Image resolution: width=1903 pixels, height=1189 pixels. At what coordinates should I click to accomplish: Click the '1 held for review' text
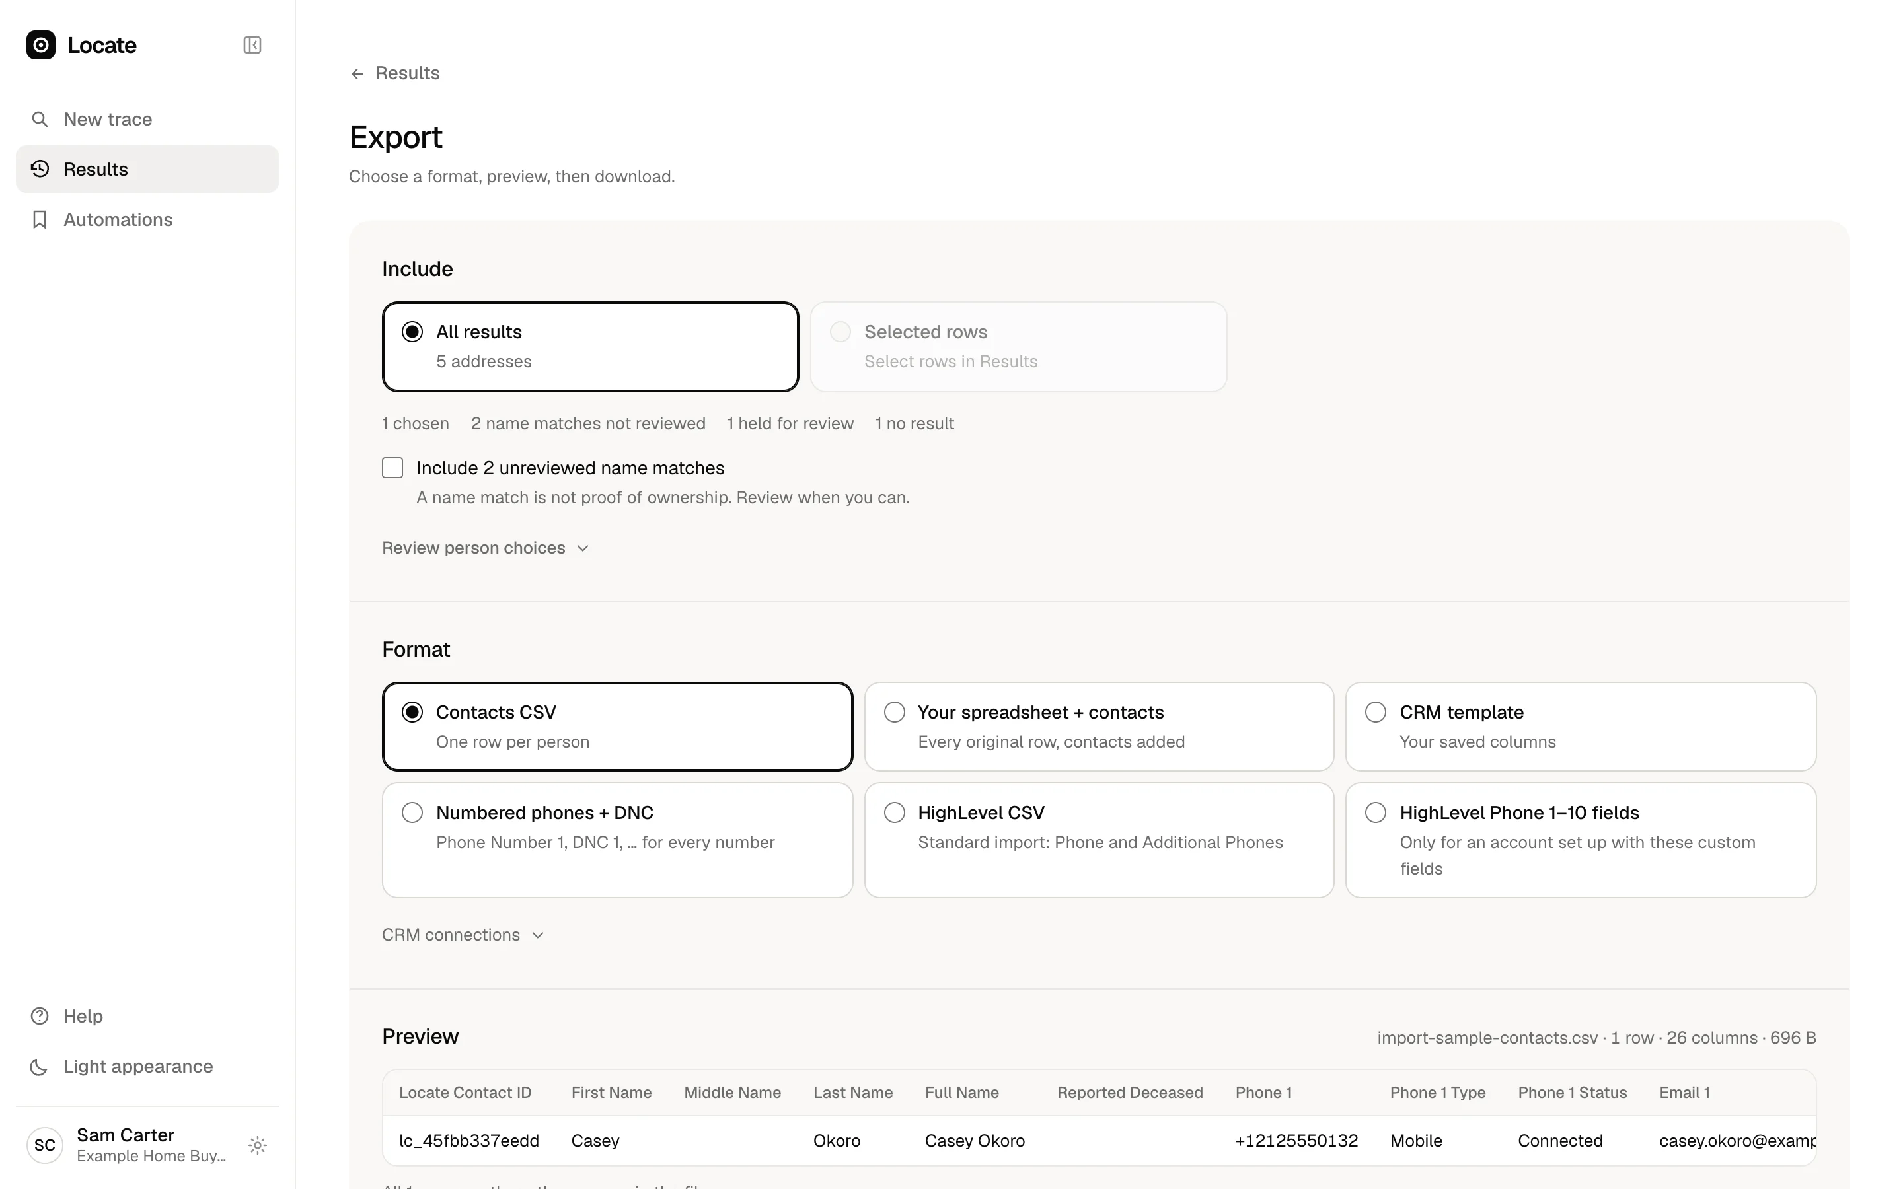[790, 424]
